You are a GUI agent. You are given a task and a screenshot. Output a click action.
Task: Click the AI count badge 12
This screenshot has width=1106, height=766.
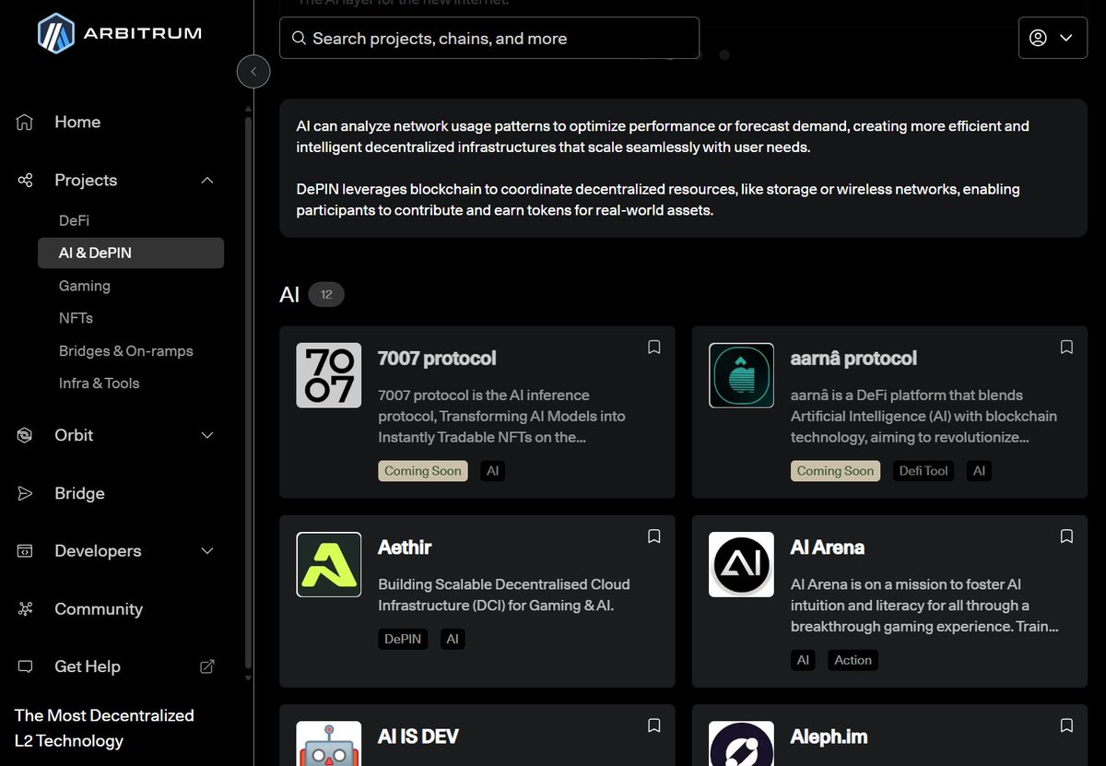[326, 295]
